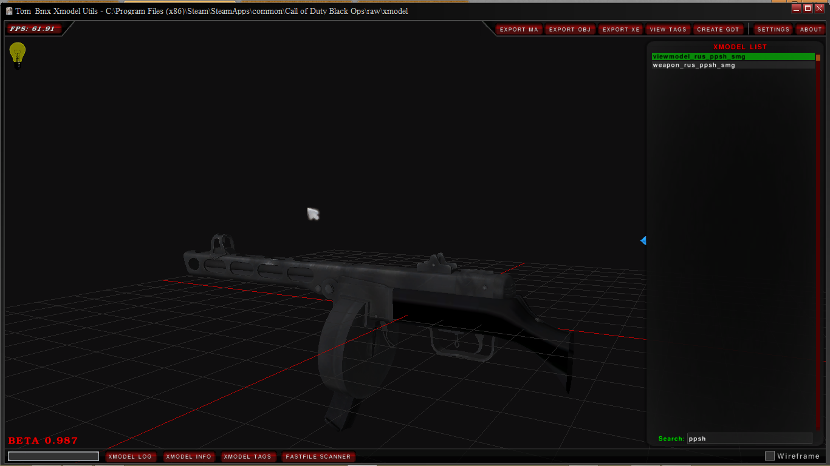This screenshot has width=830, height=466.
Task: Click Create GDT
Action: 718,29
